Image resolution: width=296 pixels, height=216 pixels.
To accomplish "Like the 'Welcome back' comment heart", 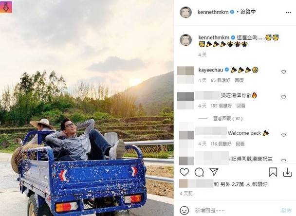I will click(x=283, y=135).
